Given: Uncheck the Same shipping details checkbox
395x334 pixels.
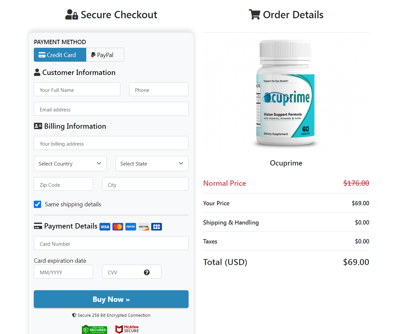Looking at the screenshot, I should coord(37,204).
